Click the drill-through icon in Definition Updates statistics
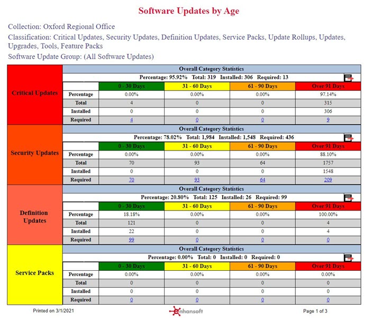372x318 pixels. (x=349, y=198)
